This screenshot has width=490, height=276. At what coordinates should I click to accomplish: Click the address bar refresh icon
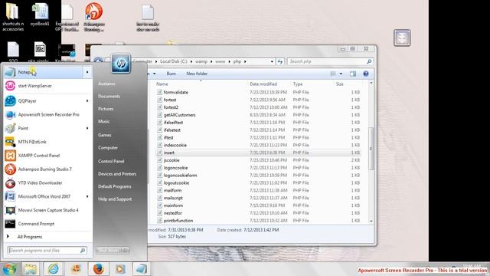tap(280, 61)
